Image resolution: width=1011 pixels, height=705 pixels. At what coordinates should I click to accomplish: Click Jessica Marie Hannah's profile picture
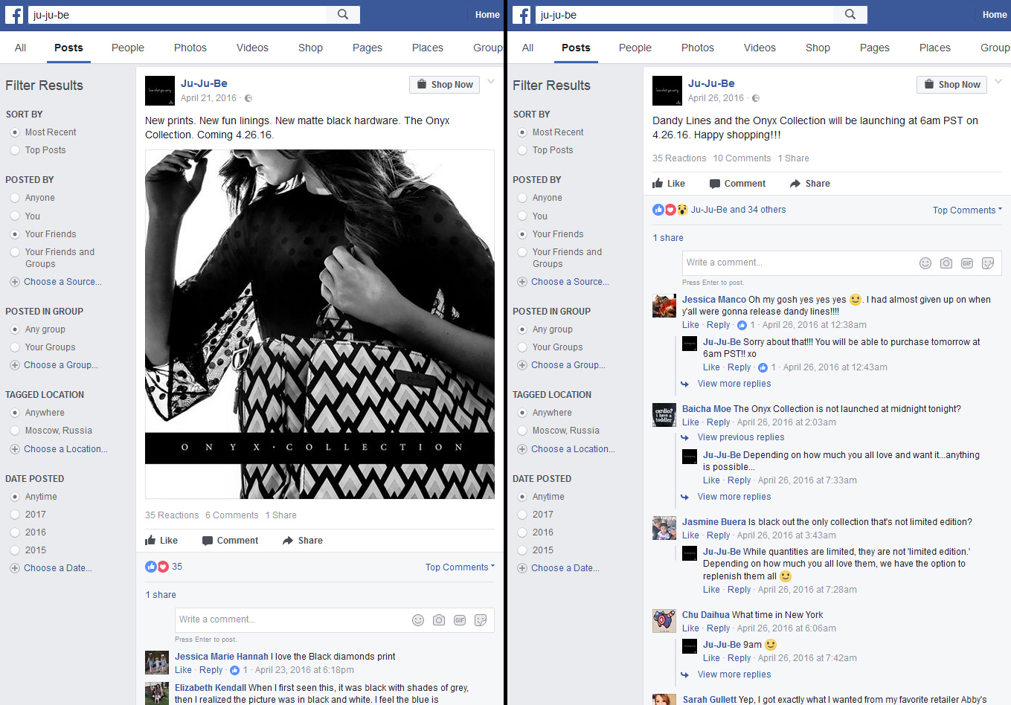(157, 663)
